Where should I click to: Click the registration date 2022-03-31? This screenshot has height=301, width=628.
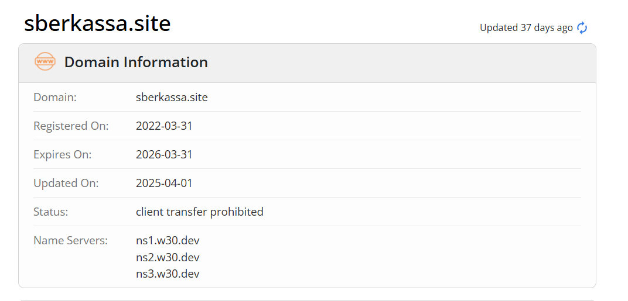tap(164, 126)
